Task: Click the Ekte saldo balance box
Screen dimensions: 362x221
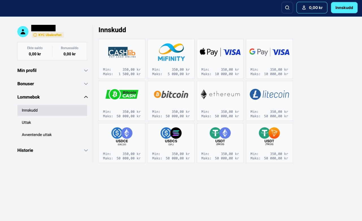Action: [35, 51]
